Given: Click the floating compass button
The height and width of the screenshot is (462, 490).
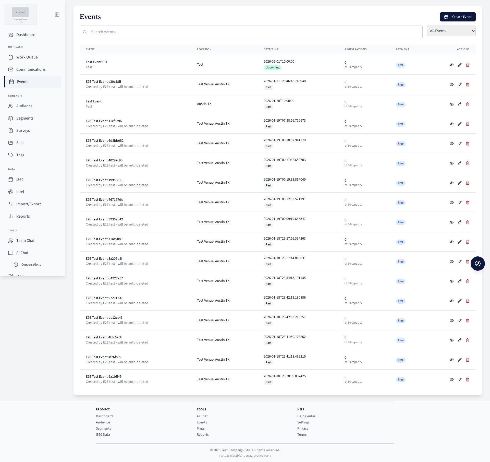Looking at the screenshot, I should pos(477,264).
